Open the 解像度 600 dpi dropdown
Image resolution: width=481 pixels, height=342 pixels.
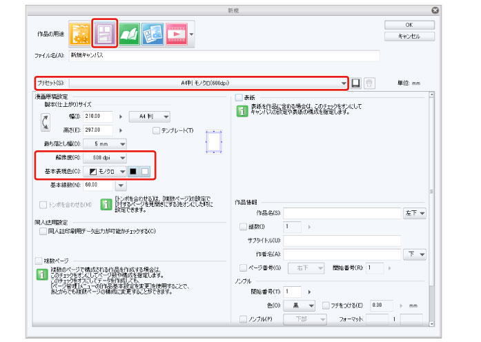click(105, 158)
